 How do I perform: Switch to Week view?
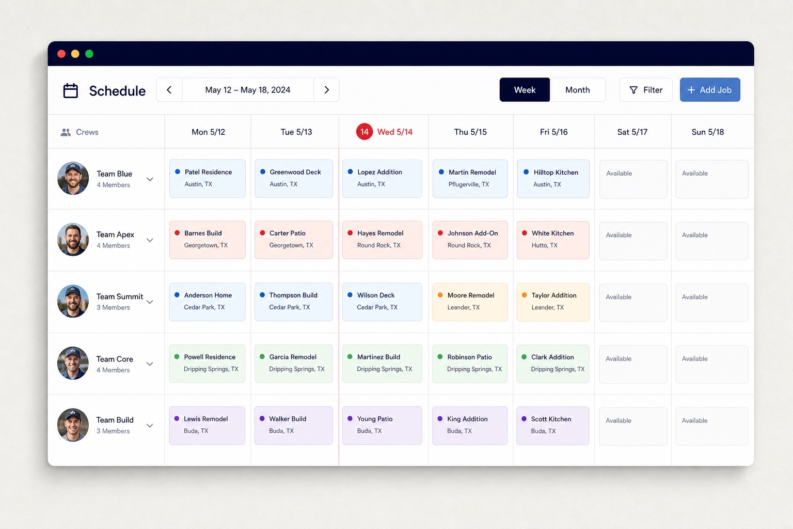pyautogui.click(x=525, y=90)
